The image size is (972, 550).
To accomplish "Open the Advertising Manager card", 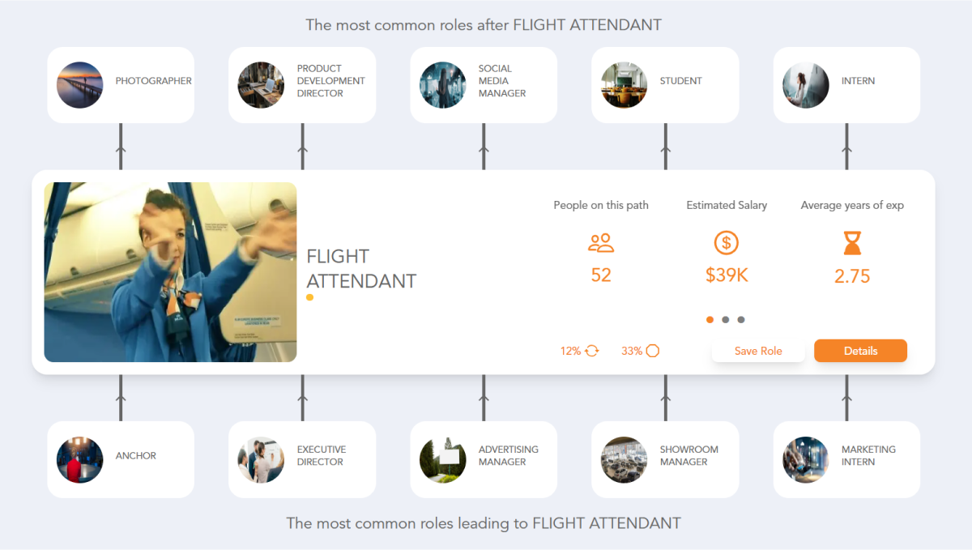I will pos(483,459).
